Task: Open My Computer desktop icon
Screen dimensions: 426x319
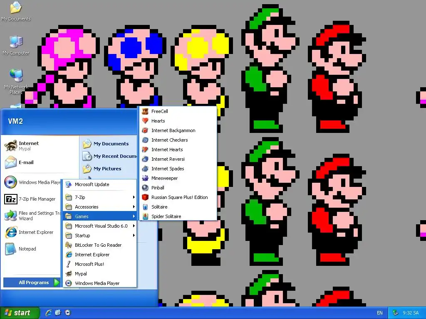Action: point(16,46)
